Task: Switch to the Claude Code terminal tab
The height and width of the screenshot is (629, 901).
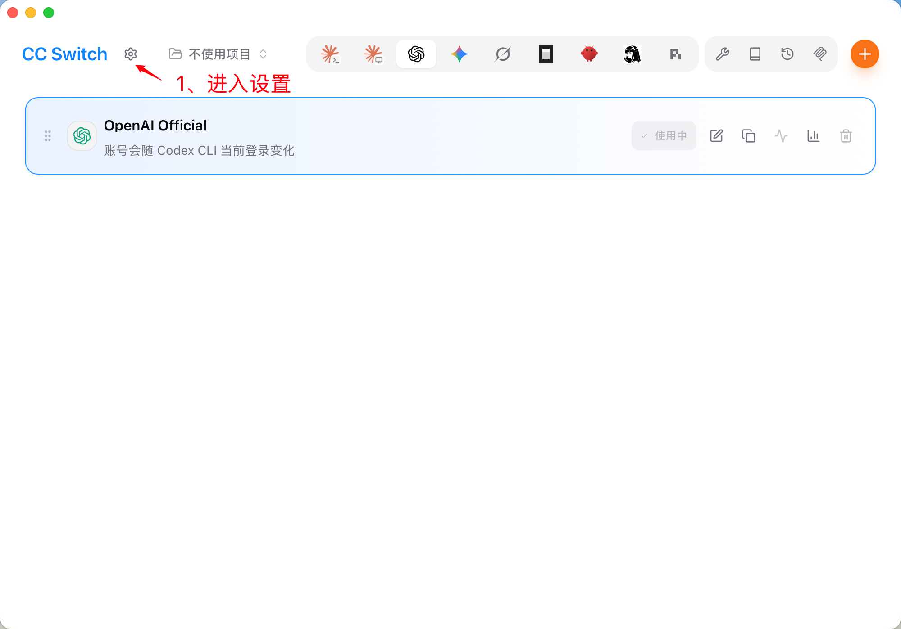Action: (330, 54)
